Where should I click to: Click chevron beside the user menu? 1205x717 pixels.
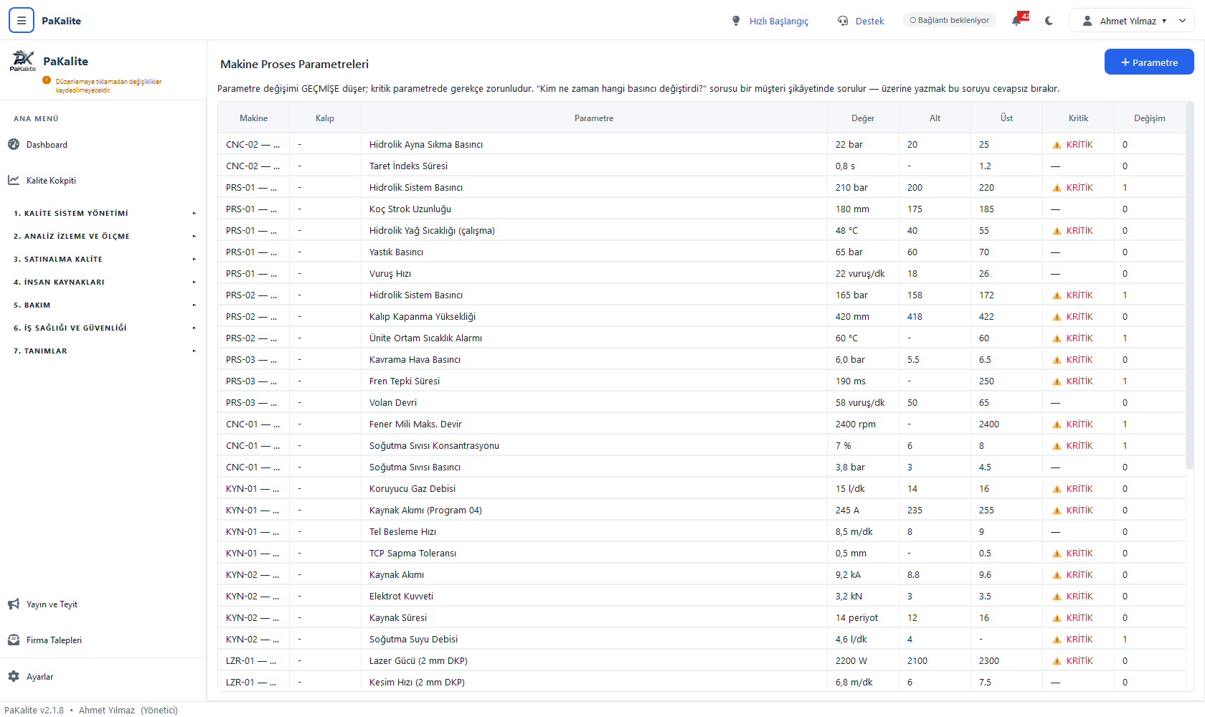[x=1182, y=21]
